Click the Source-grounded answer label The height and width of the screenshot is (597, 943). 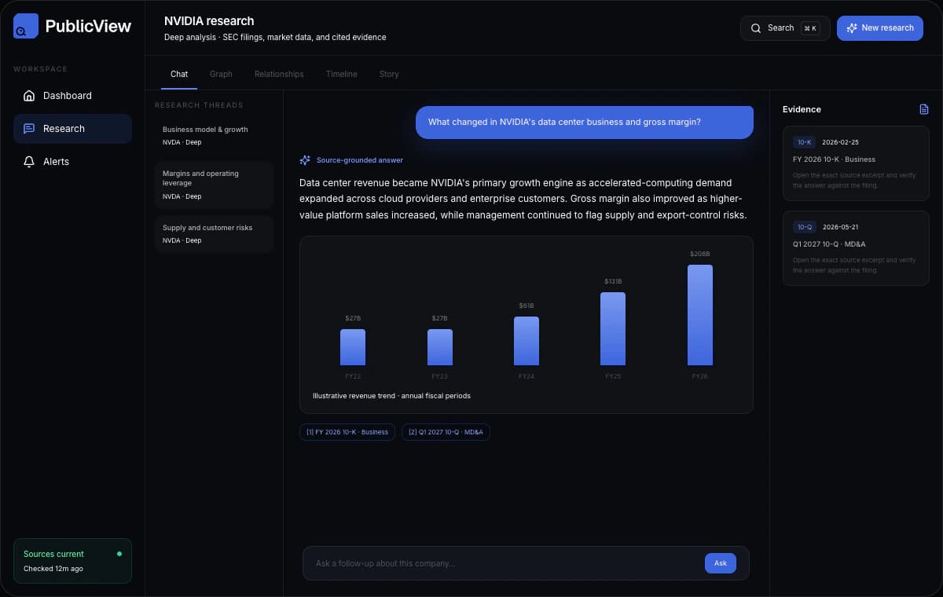pos(360,160)
